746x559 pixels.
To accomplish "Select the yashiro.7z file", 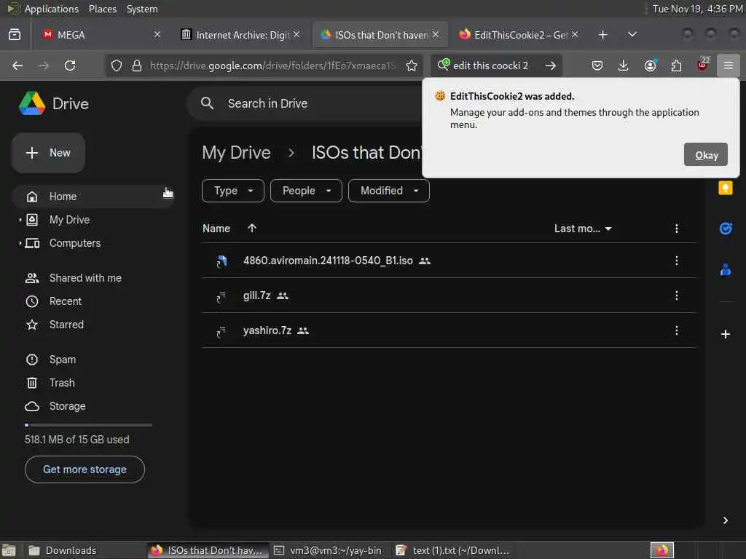I will [449, 330].
